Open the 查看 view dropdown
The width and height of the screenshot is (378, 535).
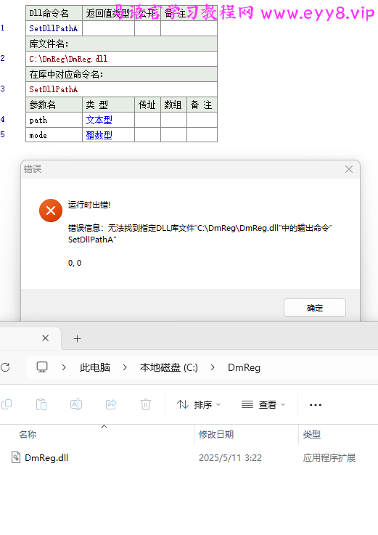coord(263,404)
